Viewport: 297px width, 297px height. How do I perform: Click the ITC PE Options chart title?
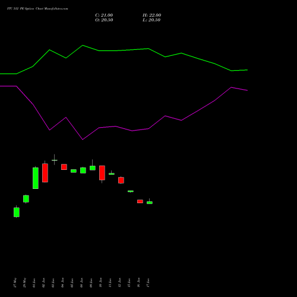[x=37, y=9]
